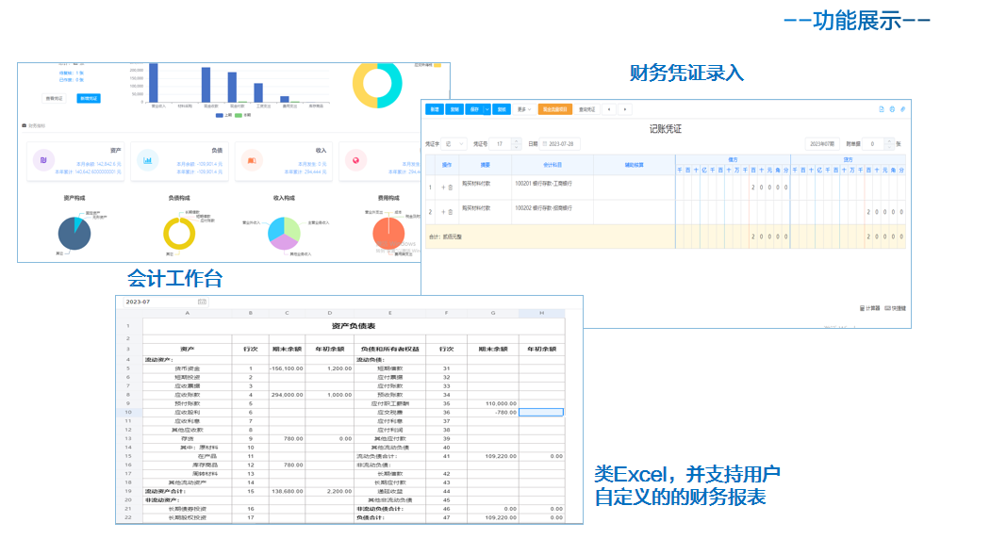Viewport: 990px width, 555px height.
Task: Open the dropdown arrow next to 保存
Action: (487, 109)
